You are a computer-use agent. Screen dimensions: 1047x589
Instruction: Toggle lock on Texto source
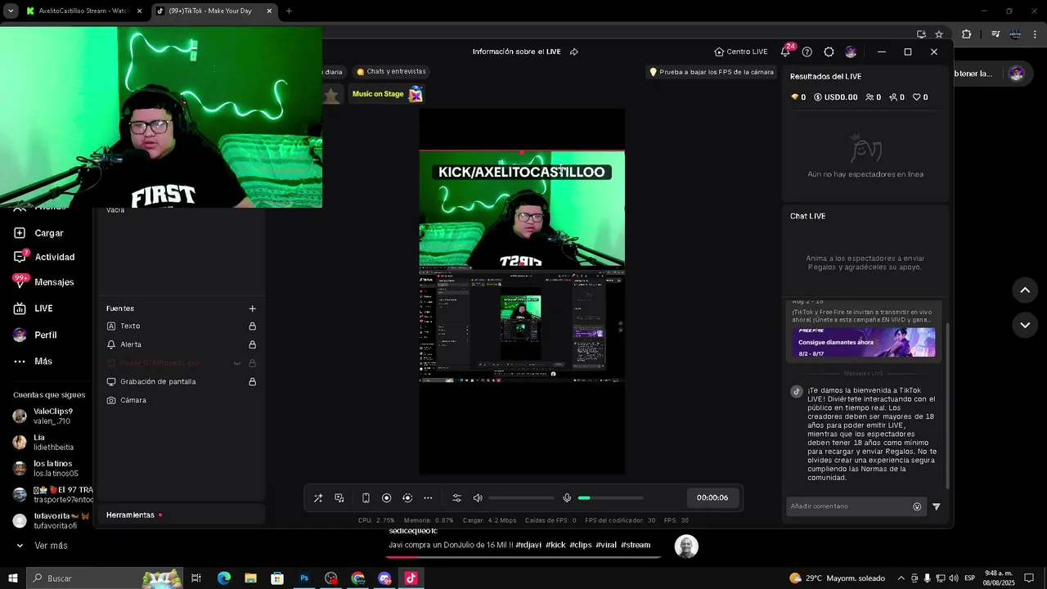tap(252, 326)
